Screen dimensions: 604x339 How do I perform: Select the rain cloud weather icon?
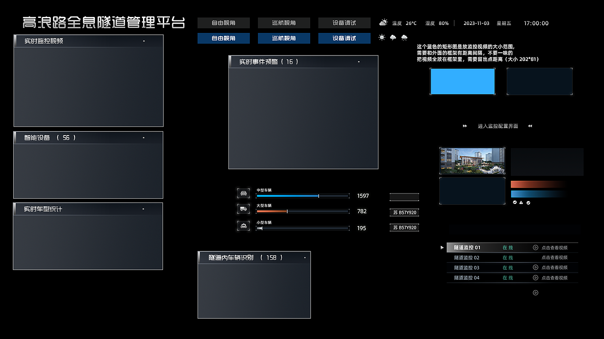tap(404, 37)
